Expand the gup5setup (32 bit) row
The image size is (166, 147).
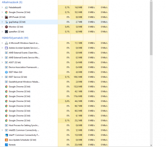pos(2,22)
